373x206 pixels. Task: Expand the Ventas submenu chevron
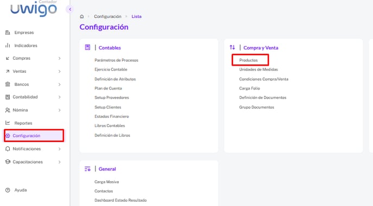(60, 72)
